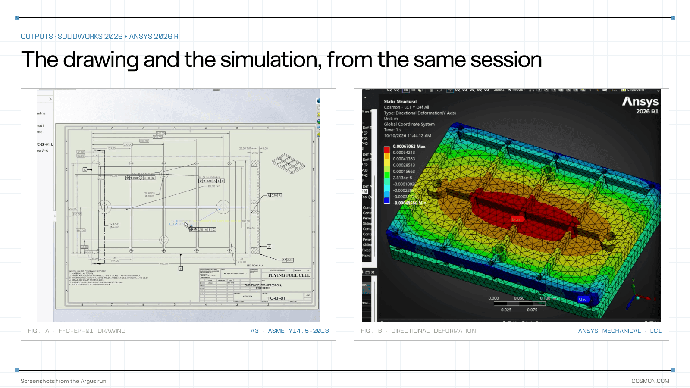Click the leftmost zoom magnifier icon in Ansys toolbar
This screenshot has height=388, width=690.
click(389, 90)
